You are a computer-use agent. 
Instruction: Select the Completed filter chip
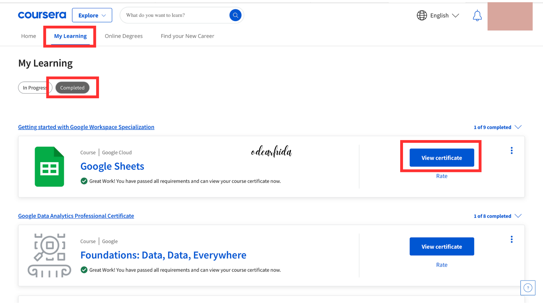click(72, 88)
